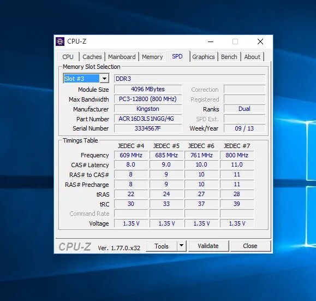
Task: Click the Tools button
Action: (162, 246)
